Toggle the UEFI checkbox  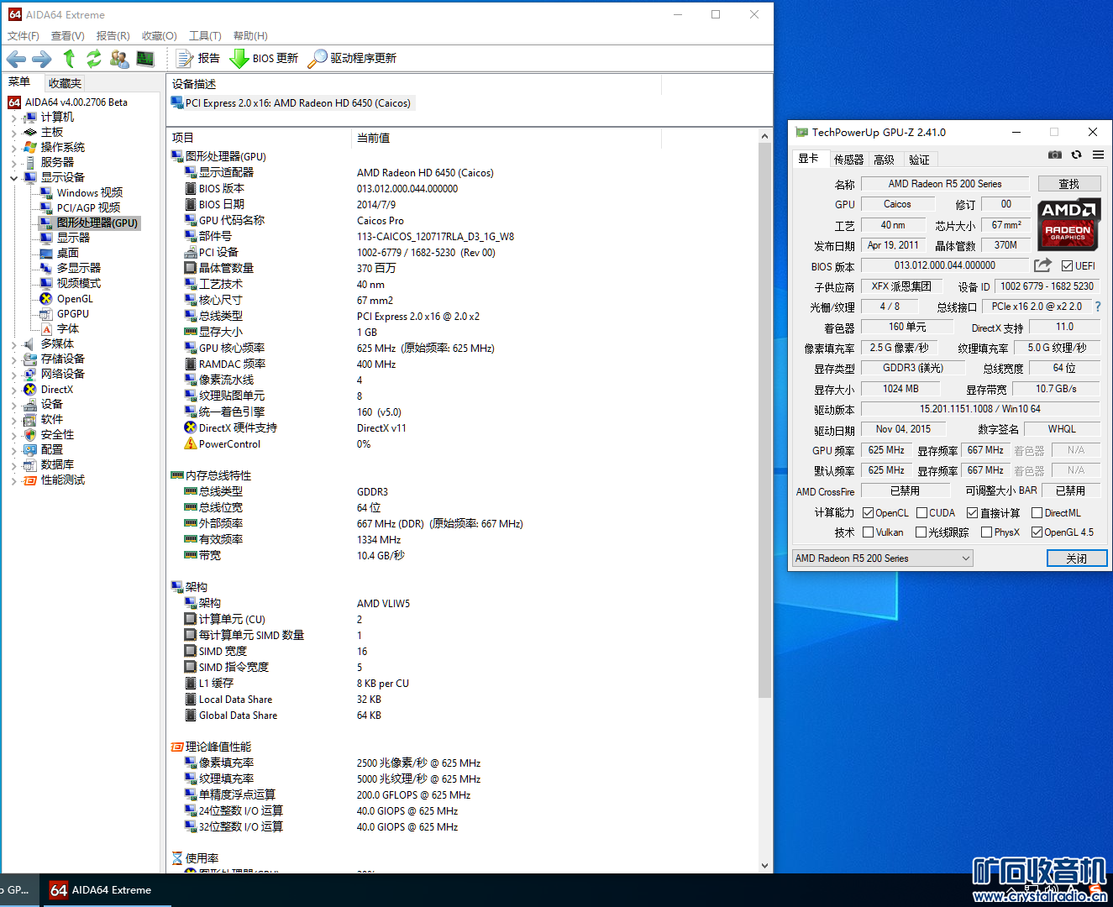(1067, 266)
